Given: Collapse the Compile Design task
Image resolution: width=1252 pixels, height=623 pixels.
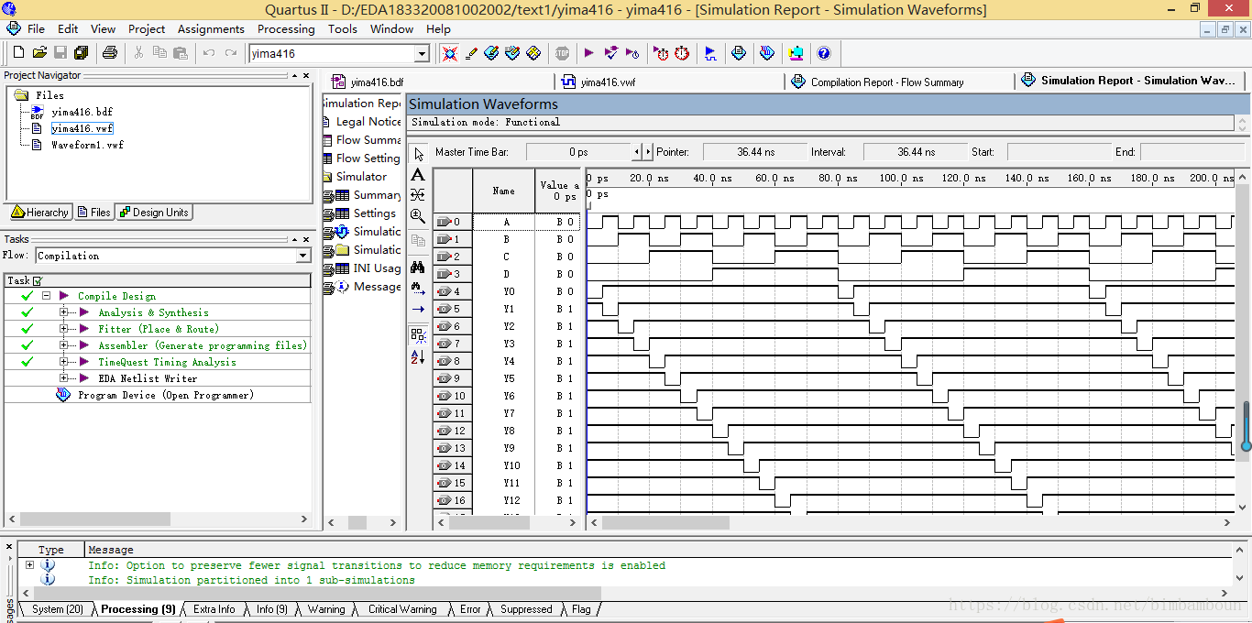Looking at the screenshot, I should click(x=46, y=296).
